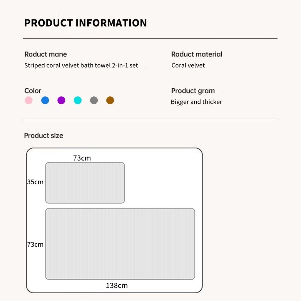Pick the purple color swatch
Image resolution: width=301 pixels, height=301 pixels.
pyautogui.click(x=61, y=101)
